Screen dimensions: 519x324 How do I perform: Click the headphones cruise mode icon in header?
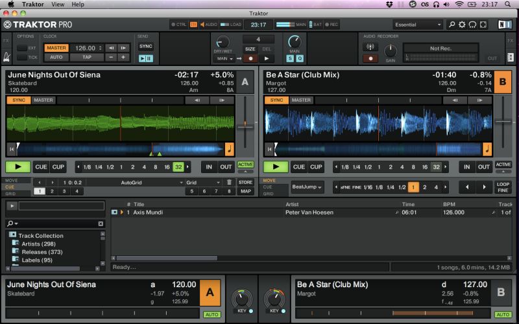tap(473, 25)
